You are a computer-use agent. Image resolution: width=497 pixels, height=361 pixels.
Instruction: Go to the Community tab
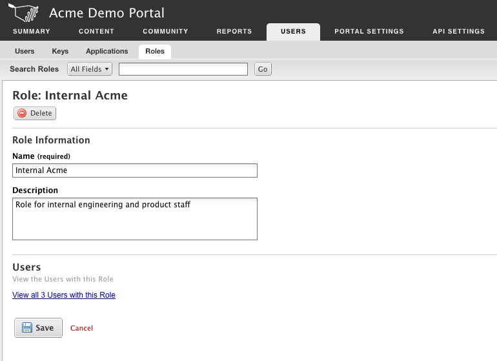[x=165, y=32]
